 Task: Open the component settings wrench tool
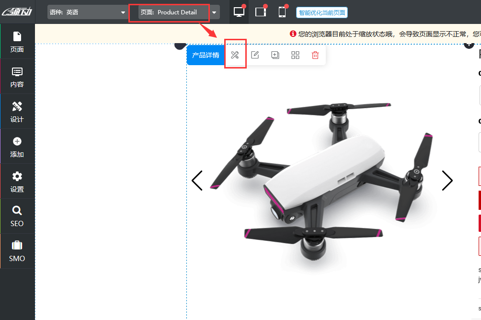235,55
